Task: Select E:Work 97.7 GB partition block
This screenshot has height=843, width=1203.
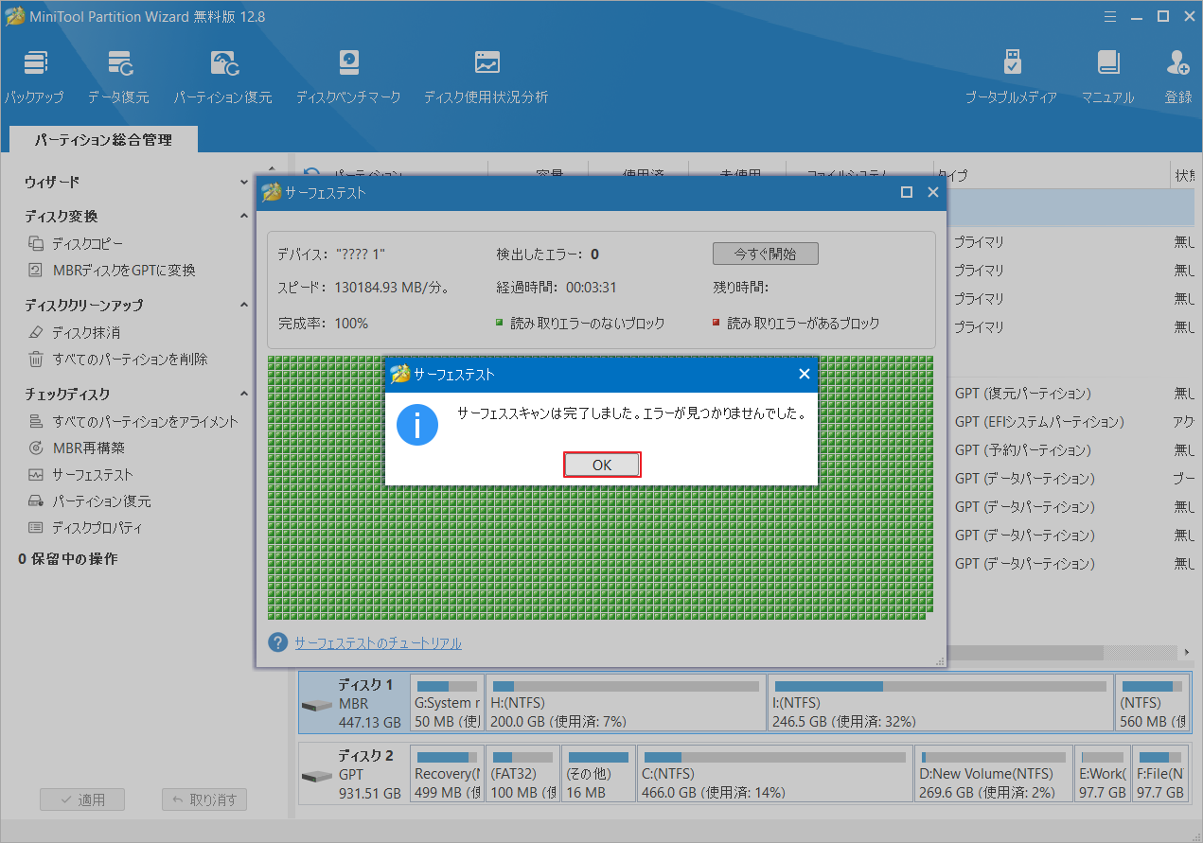Action: pyautogui.click(x=1103, y=773)
